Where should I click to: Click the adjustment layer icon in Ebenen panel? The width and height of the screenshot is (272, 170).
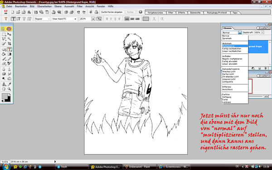coord(253,68)
